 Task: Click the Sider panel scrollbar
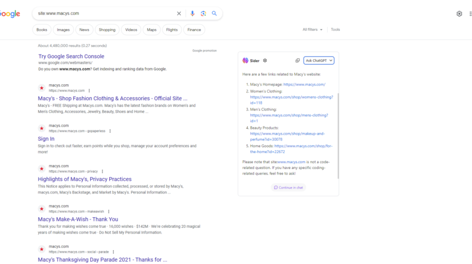[338, 135]
